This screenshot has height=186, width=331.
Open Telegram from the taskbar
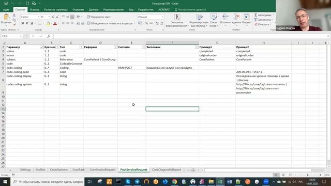[x=137, y=181]
